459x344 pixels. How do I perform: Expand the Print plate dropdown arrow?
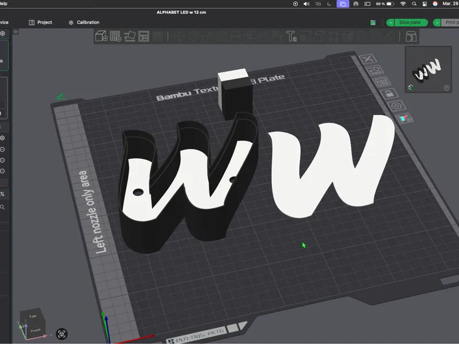pos(437,22)
